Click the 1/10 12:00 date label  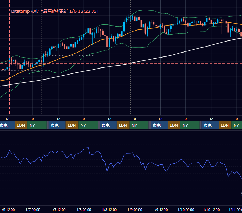pyautogui.click(x=211, y=209)
